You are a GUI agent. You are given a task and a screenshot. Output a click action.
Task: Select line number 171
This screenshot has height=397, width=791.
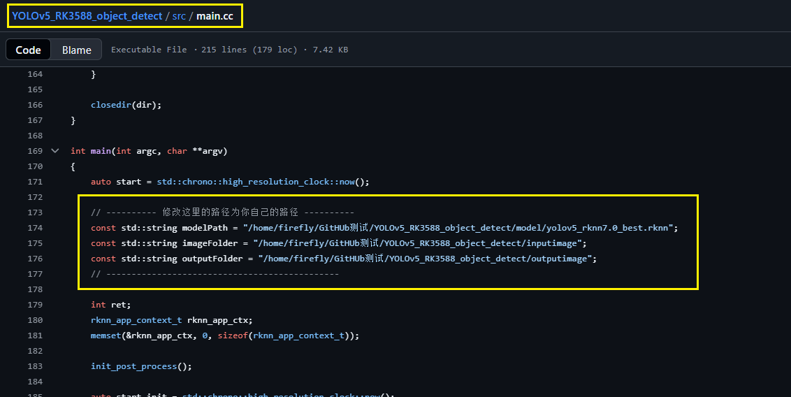(35, 182)
